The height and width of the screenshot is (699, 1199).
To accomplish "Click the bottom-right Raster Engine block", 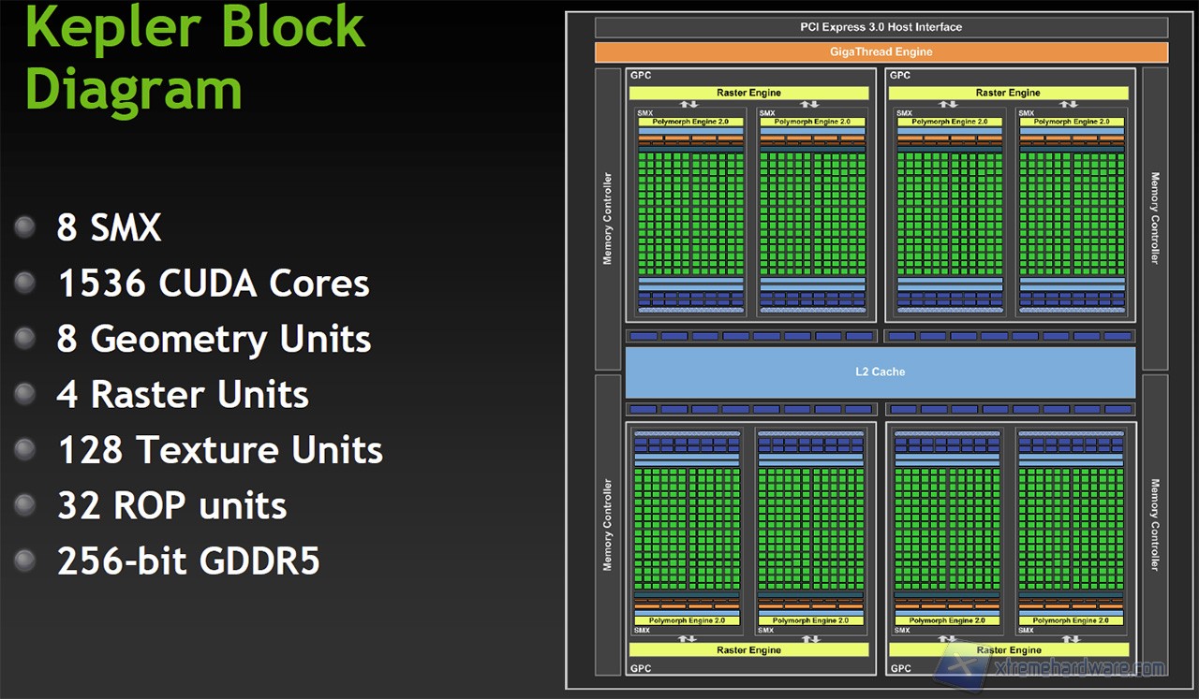I will pos(1008,649).
